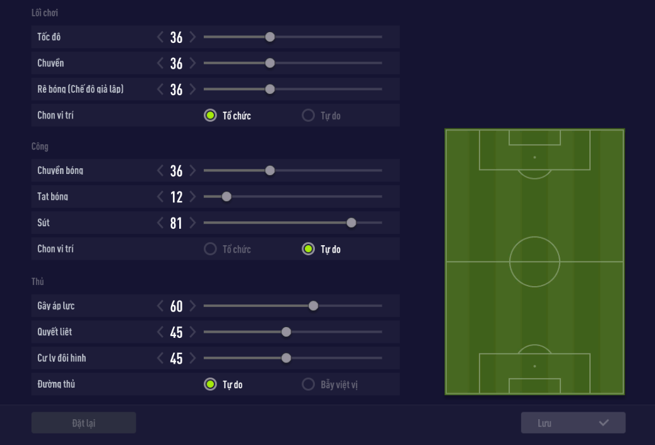
Task: Increase Chuyền value with right arrow
Action: pos(192,63)
